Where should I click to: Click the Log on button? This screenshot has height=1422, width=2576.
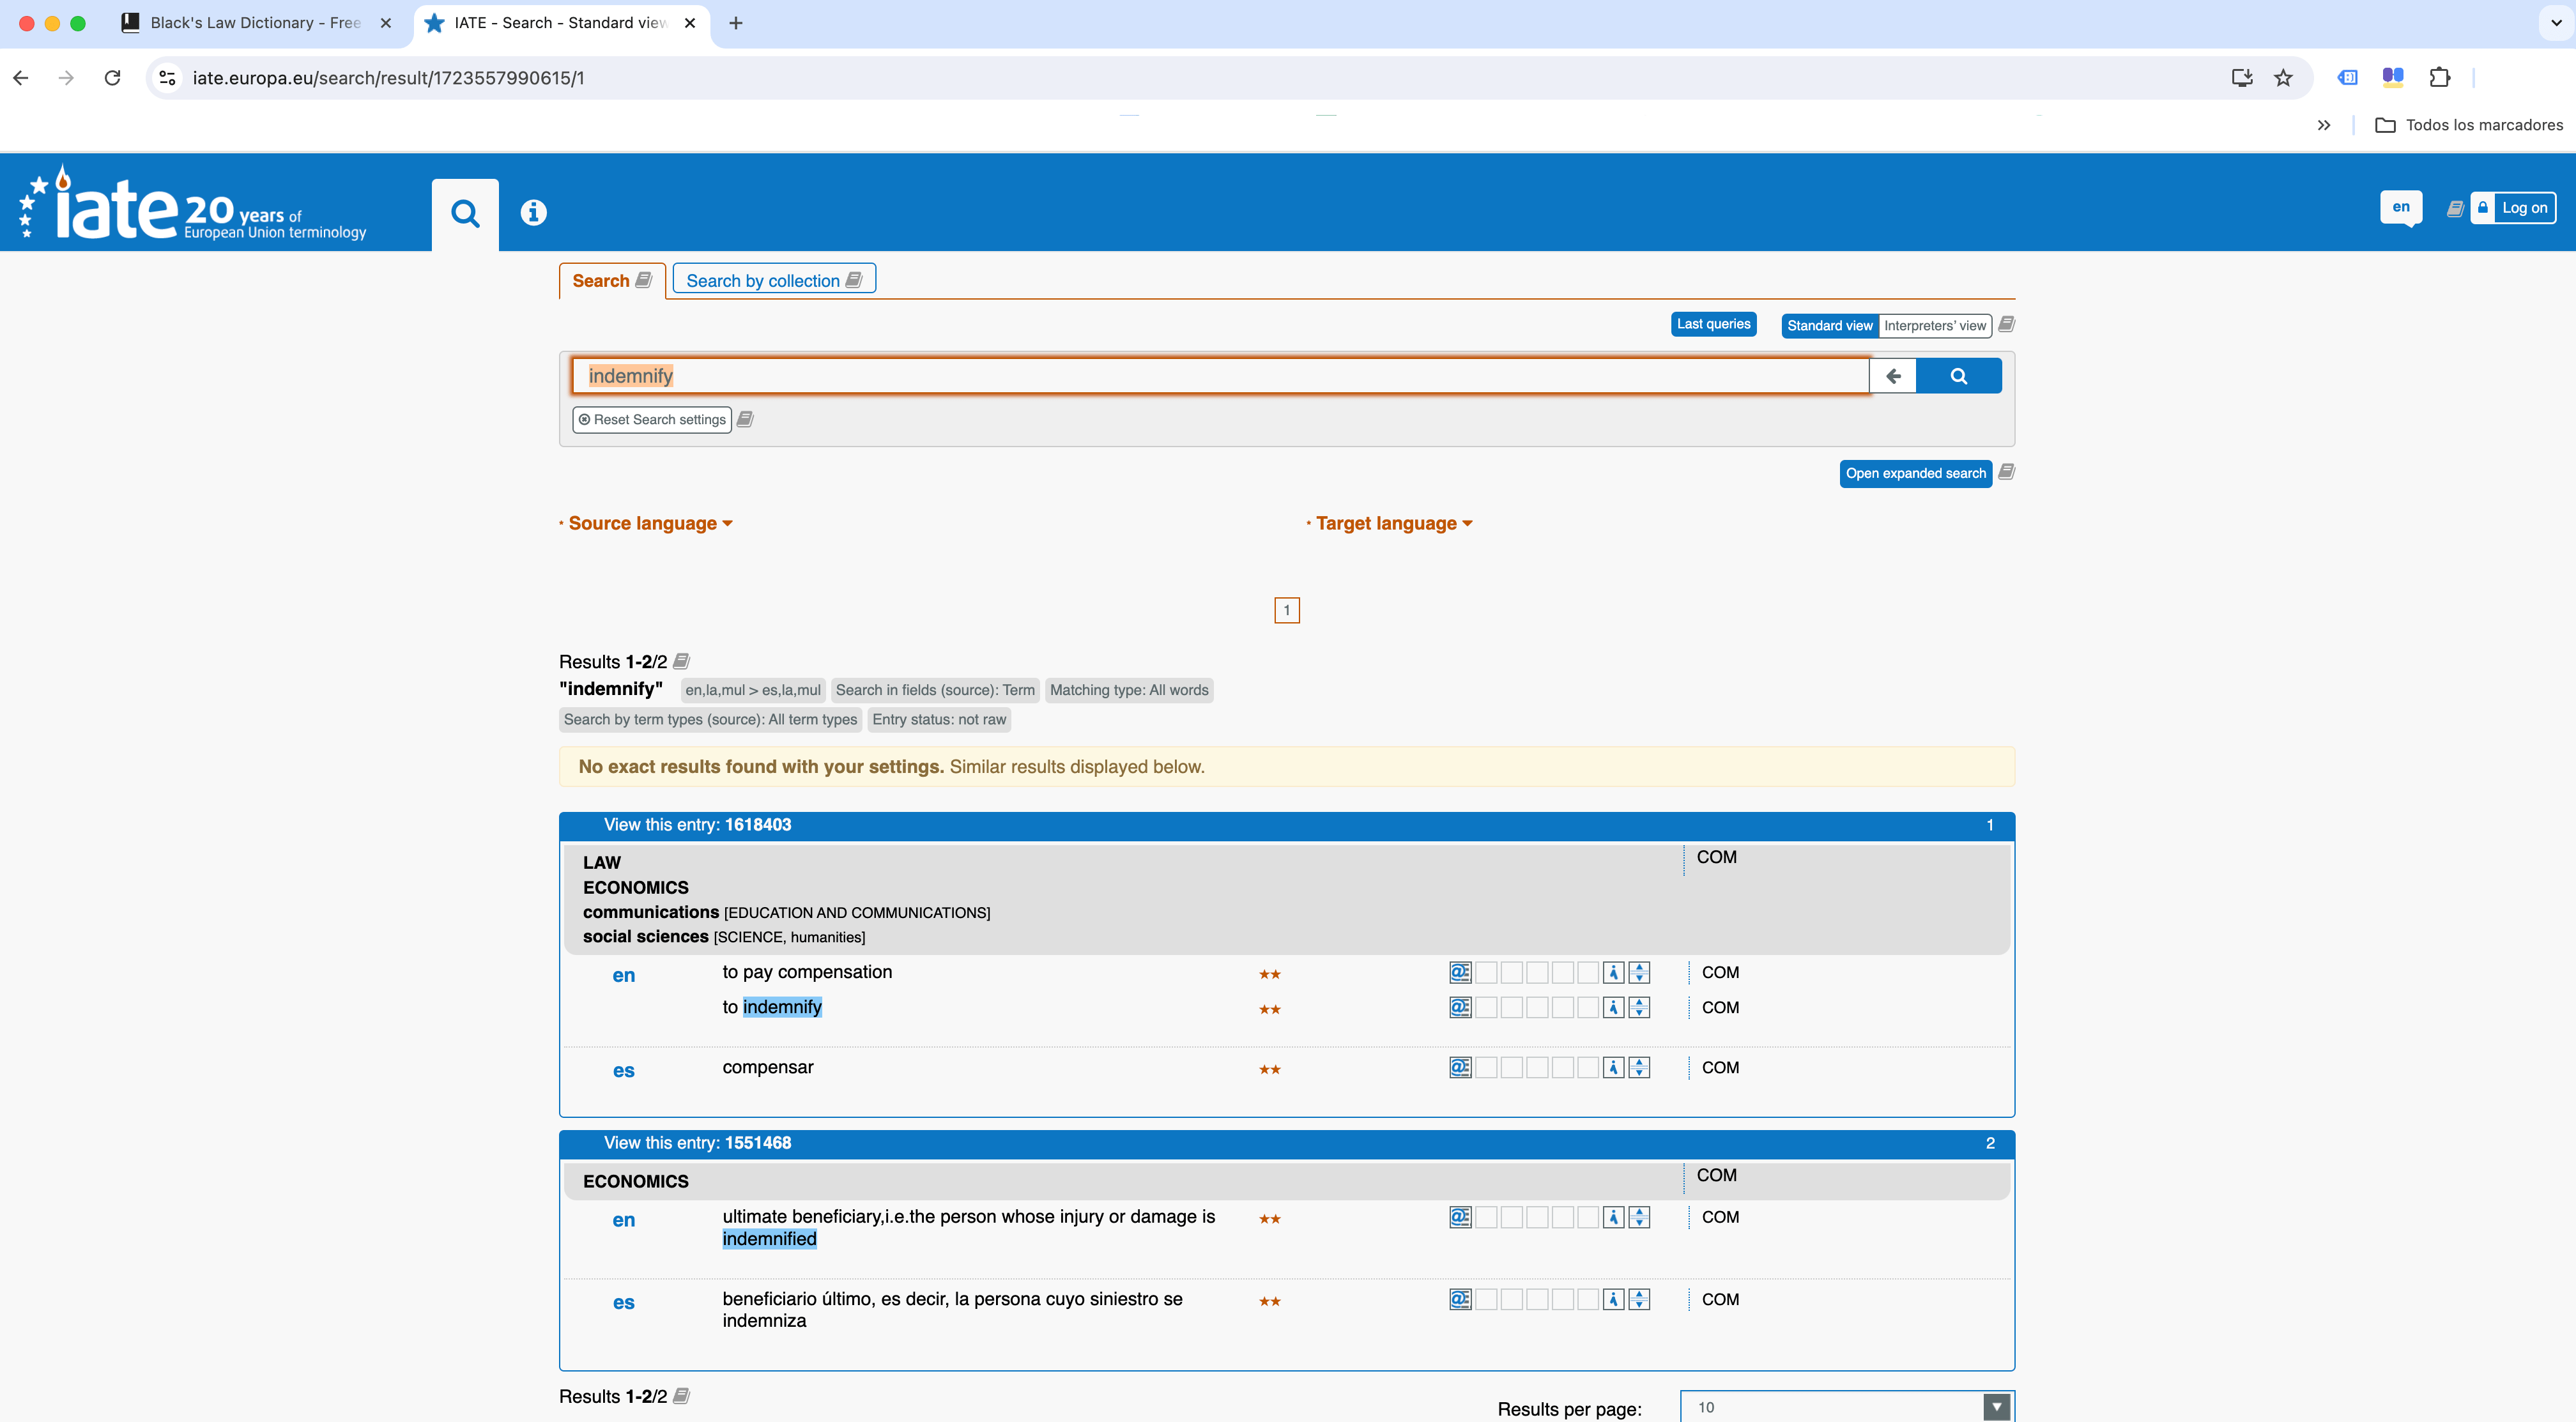pos(2513,208)
